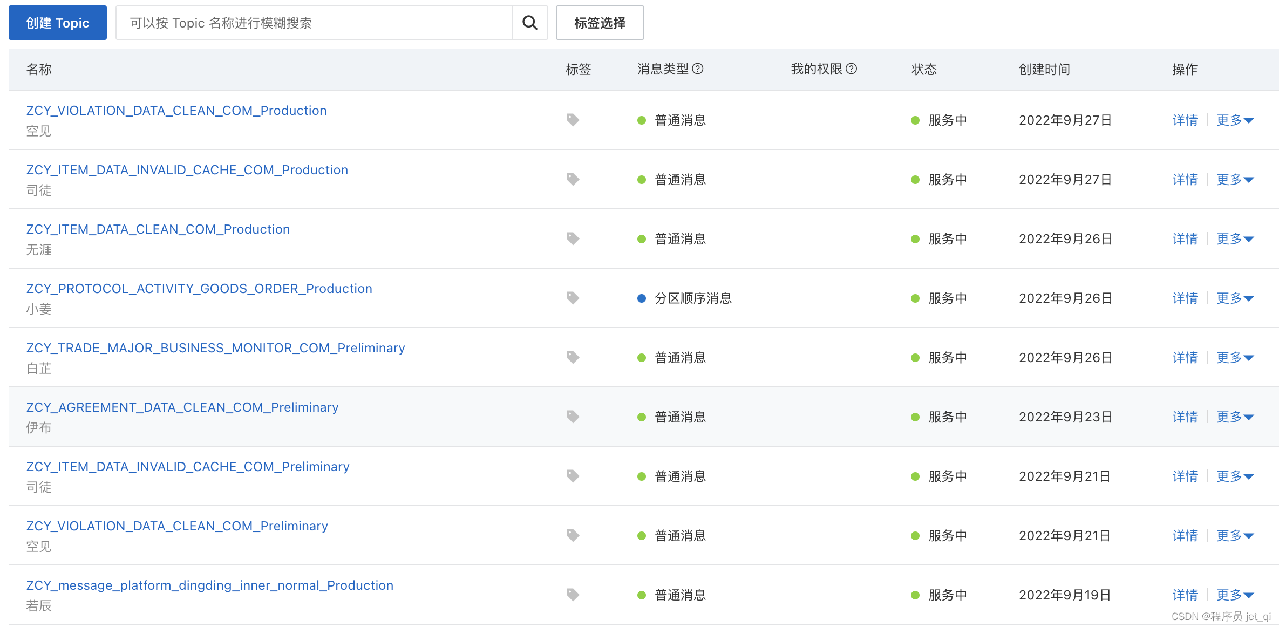Click tag icon for ZCY_AGREEMENT_DATA_CLEAN_COM_Preliminary
This screenshot has height=627, width=1279.
click(573, 417)
